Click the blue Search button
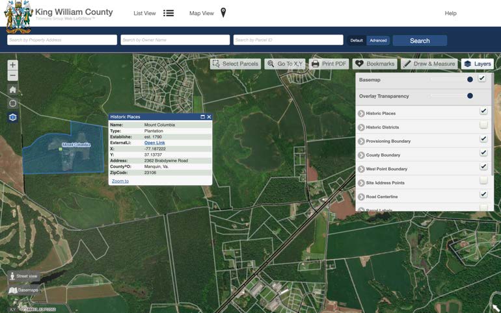The image size is (501, 313). tap(420, 40)
